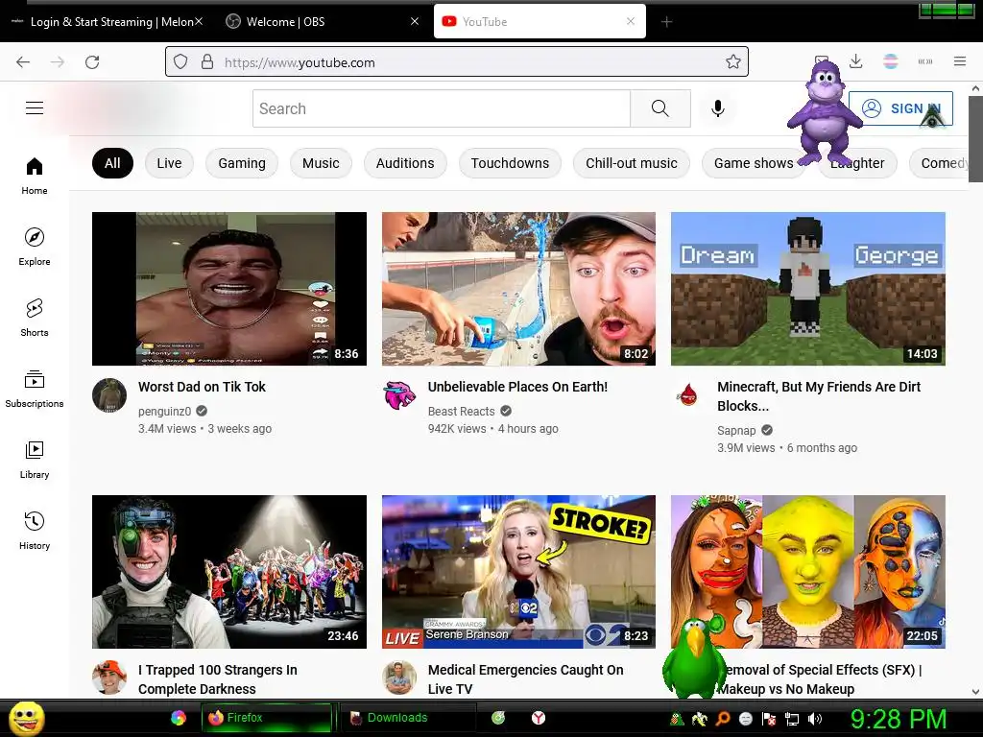
Task: Open Explore in YouTube sidebar
Action: pos(35,247)
